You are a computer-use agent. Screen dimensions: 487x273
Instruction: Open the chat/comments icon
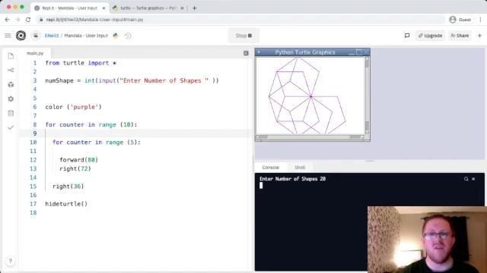(x=407, y=36)
